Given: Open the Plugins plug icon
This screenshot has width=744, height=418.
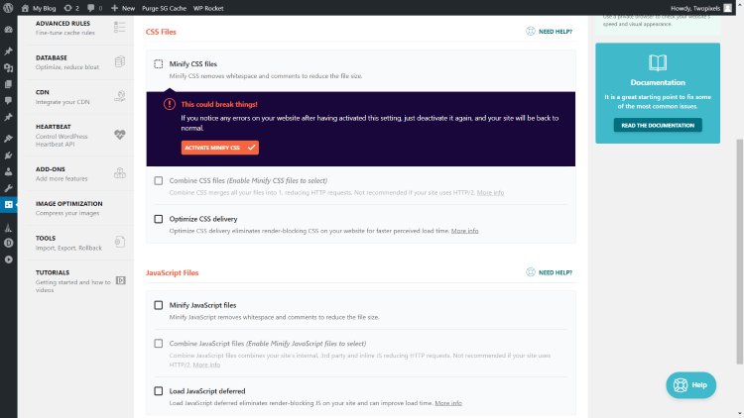Looking at the screenshot, I should pyautogui.click(x=9, y=155).
